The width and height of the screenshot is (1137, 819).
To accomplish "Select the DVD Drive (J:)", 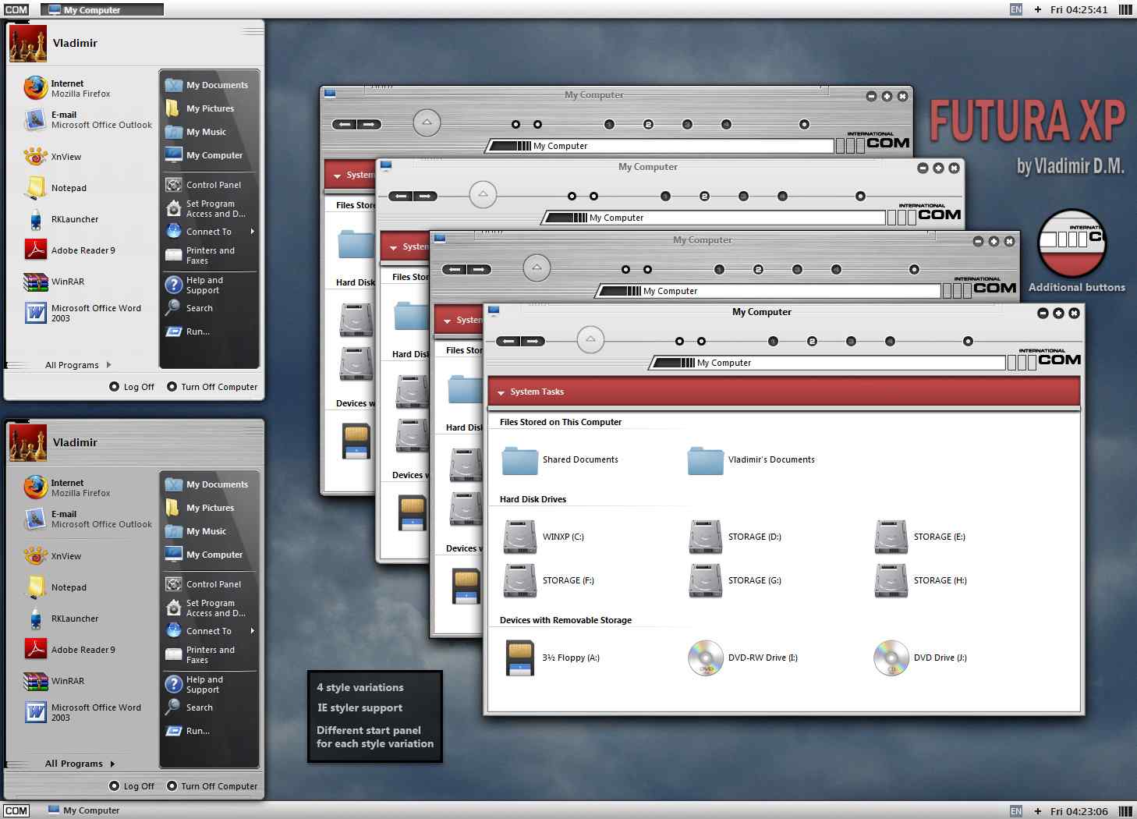I will [x=920, y=658].
